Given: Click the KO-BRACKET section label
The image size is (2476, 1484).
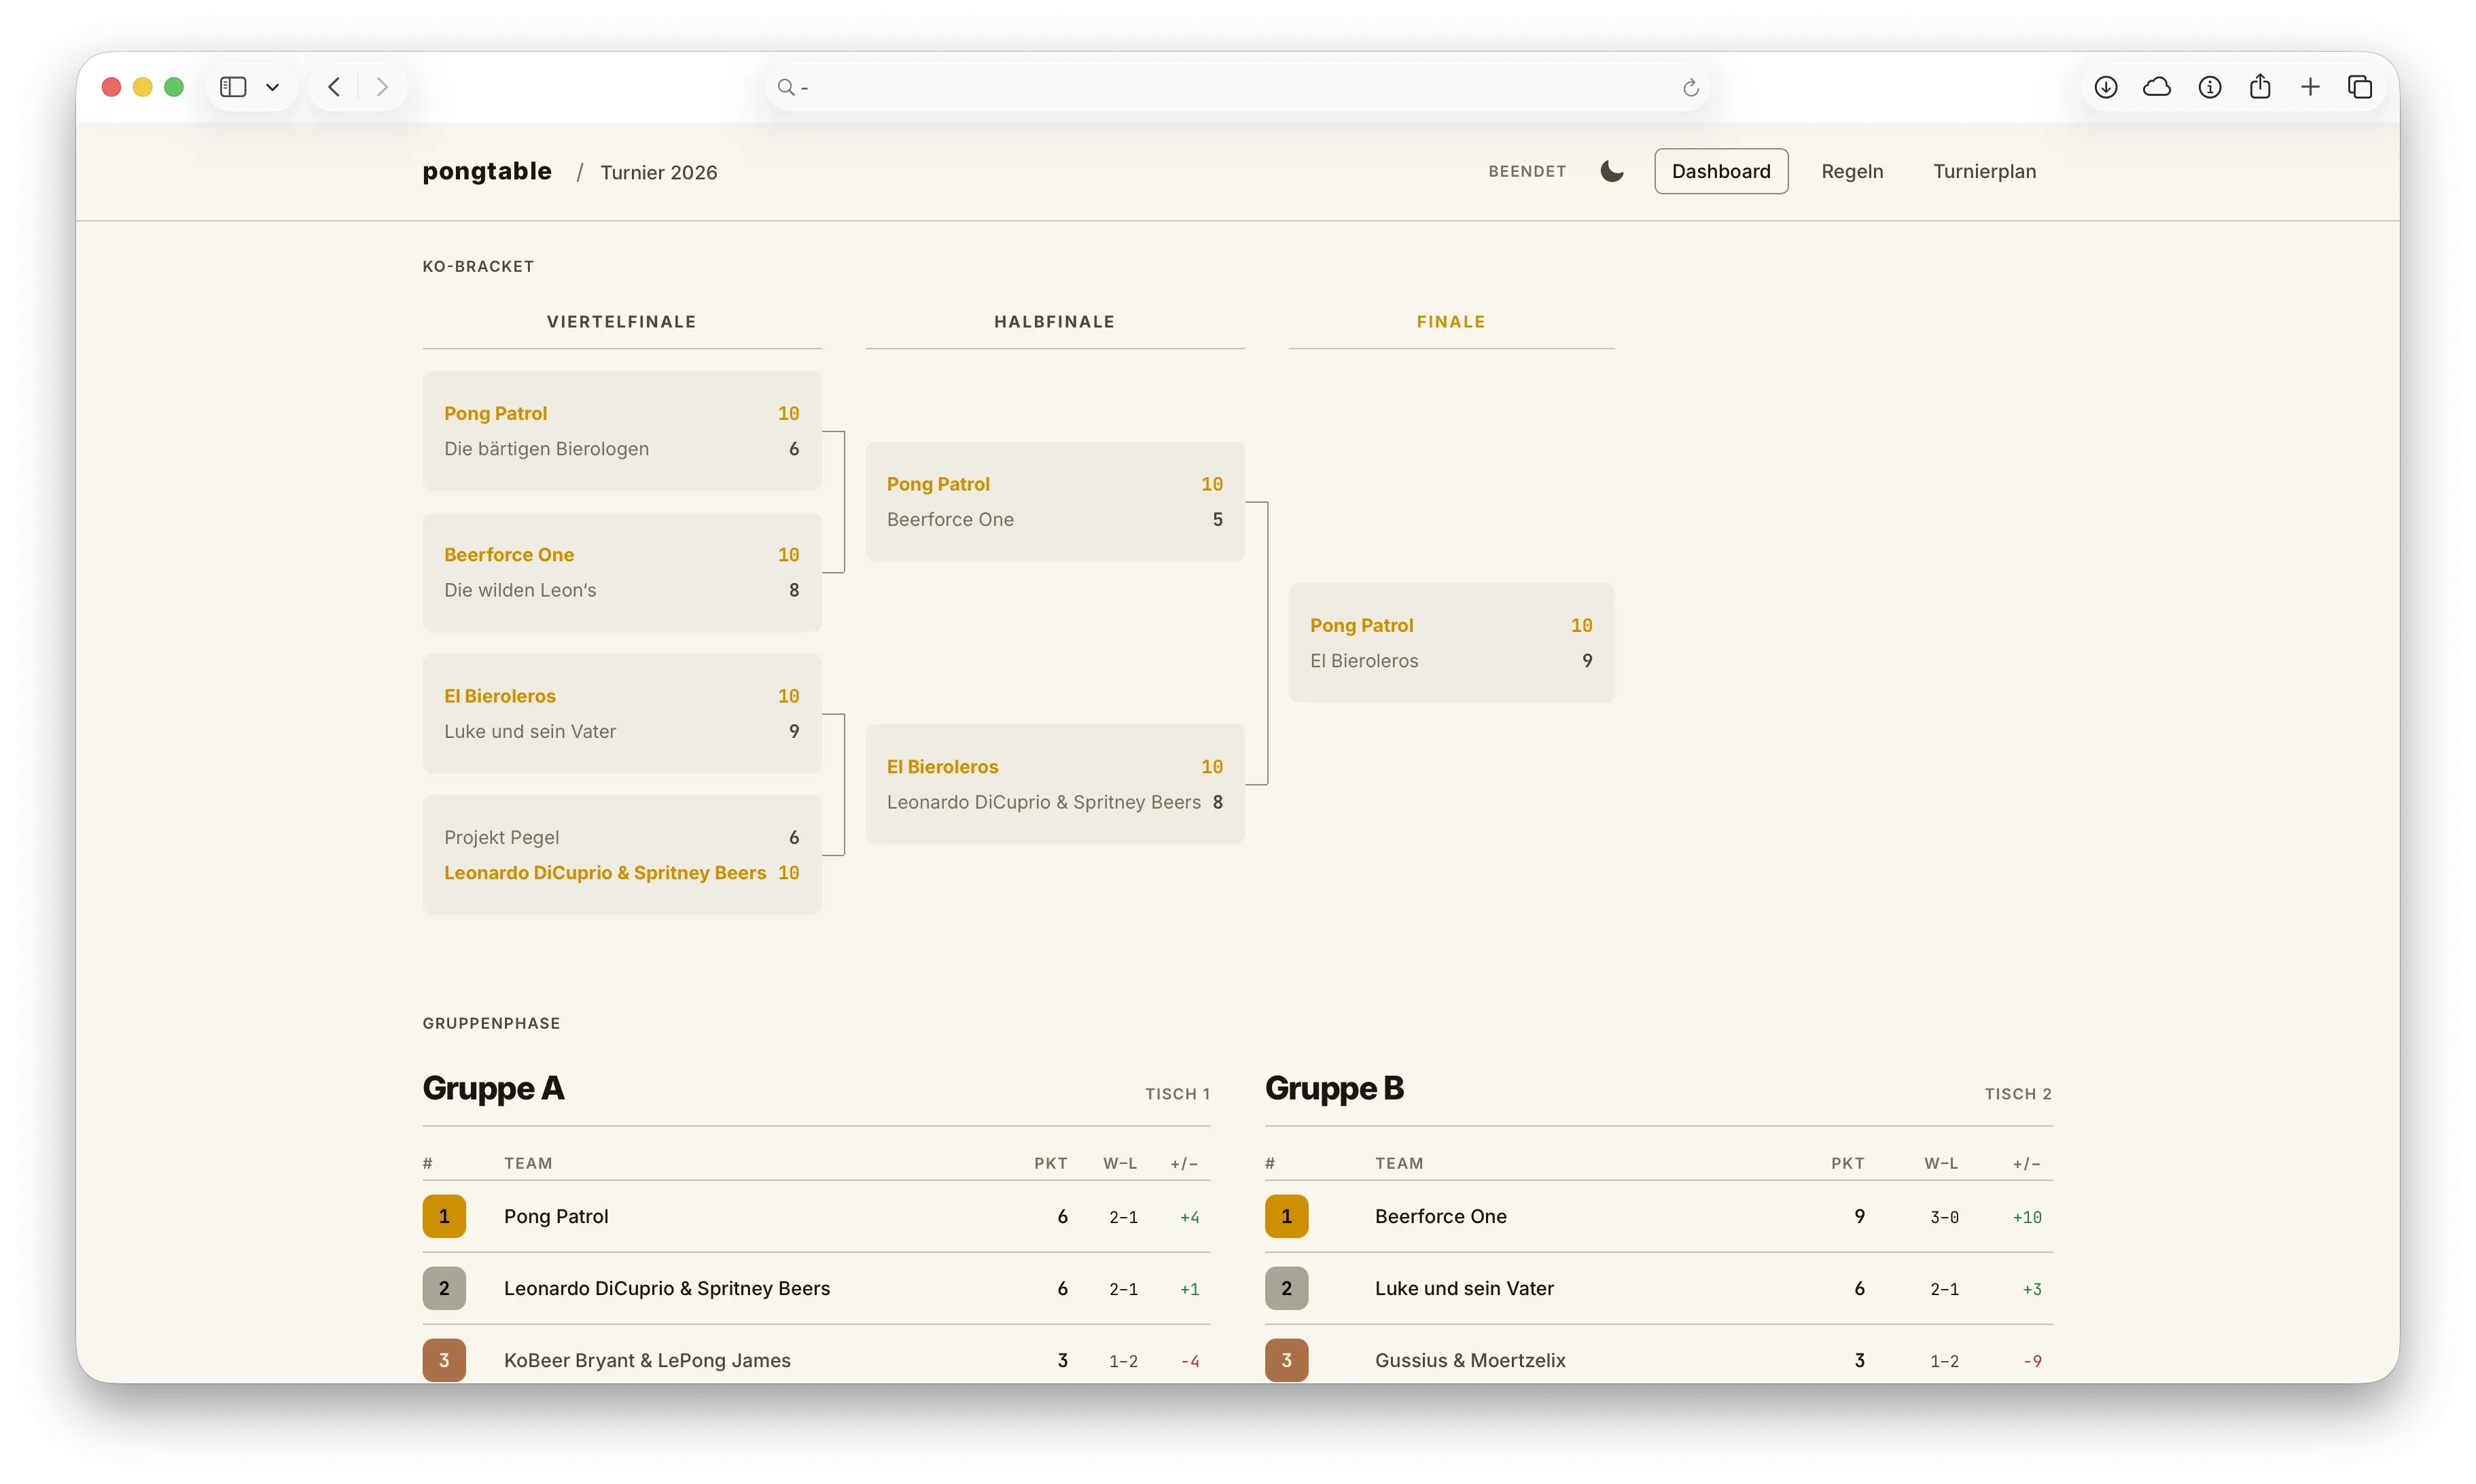Looking at the screenshot, I should [x=478, y=267].
